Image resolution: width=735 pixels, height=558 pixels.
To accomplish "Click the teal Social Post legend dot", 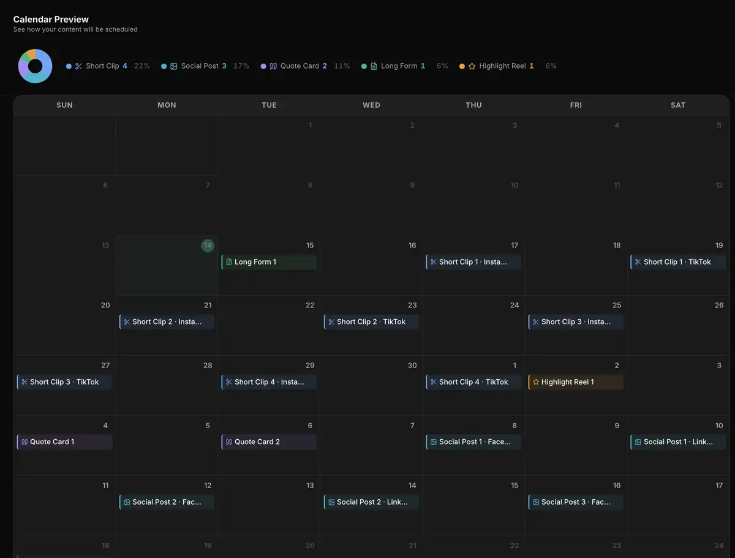I will click(x=164, y=66).
